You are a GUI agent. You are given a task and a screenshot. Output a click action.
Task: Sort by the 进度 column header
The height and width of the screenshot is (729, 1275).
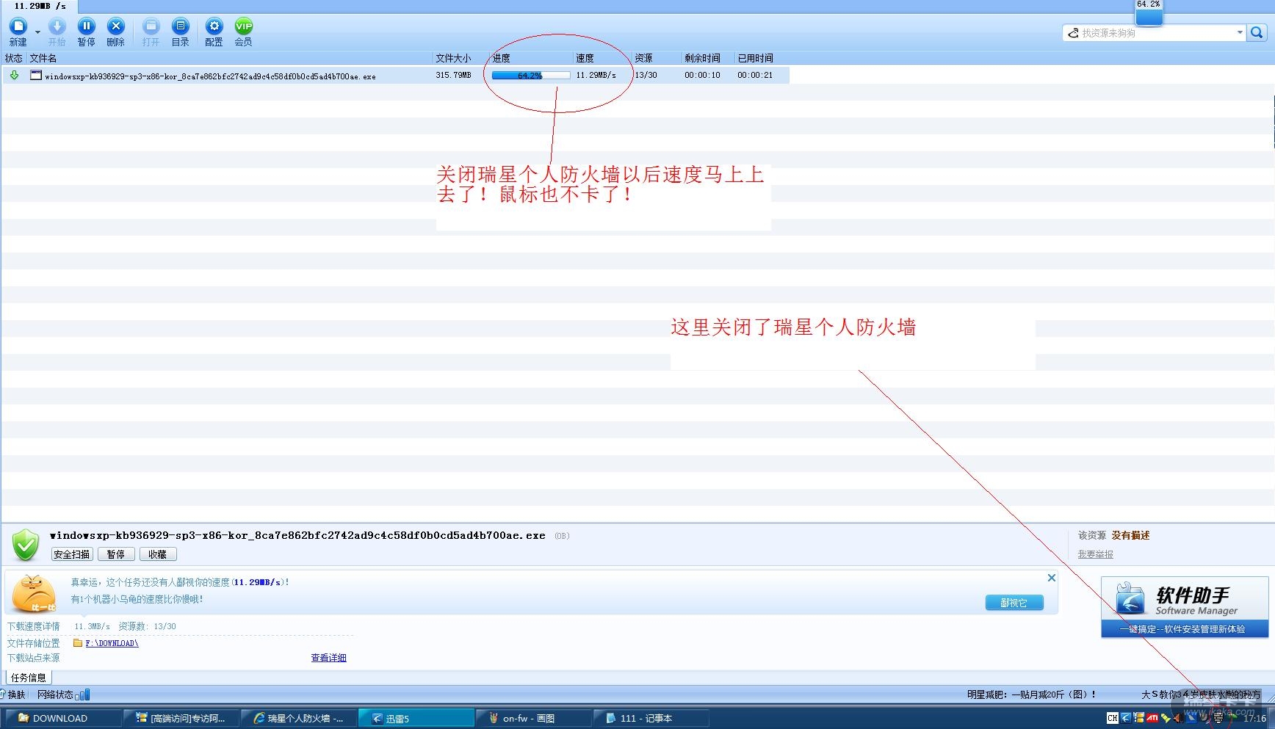coord(501,58)
